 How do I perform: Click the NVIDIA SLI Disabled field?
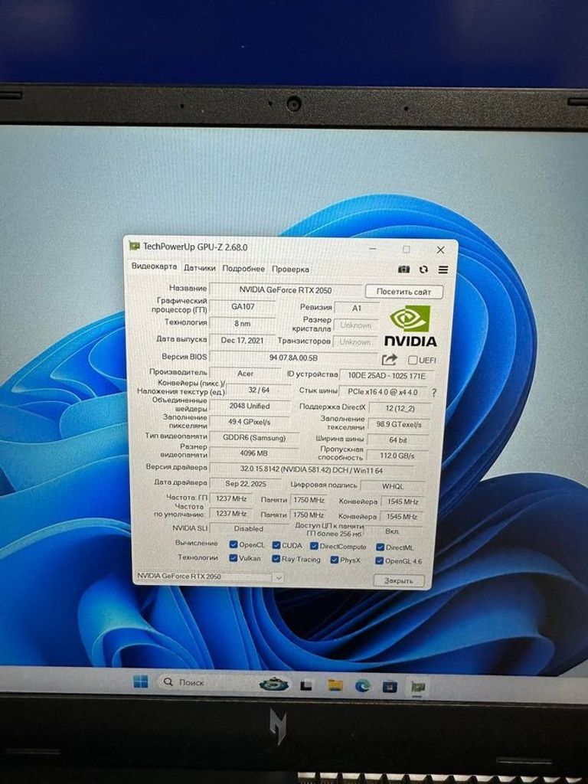point(249,528)
